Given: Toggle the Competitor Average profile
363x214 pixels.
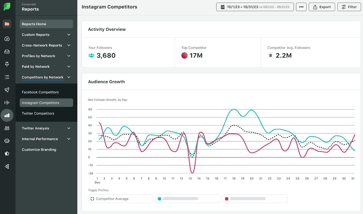Looking at the screenshot, I should (x=120, y=198).
